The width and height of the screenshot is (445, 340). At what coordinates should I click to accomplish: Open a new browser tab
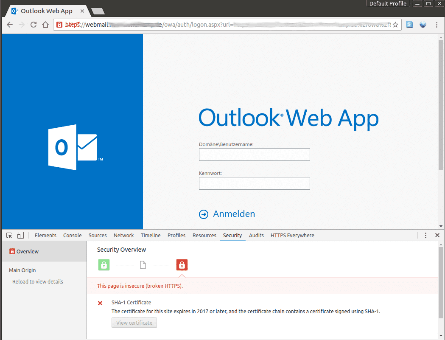98,11
